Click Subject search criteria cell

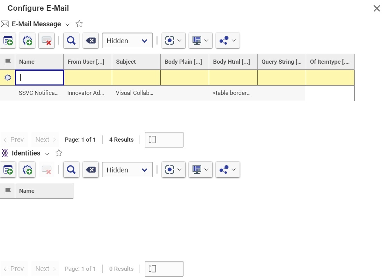coord(136,78)
